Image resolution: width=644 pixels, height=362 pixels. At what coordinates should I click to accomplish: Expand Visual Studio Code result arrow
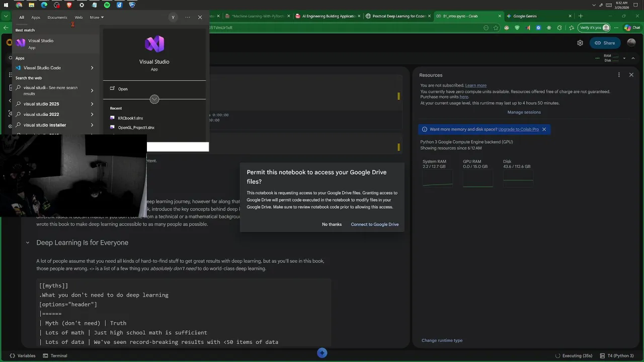point(92,68)
